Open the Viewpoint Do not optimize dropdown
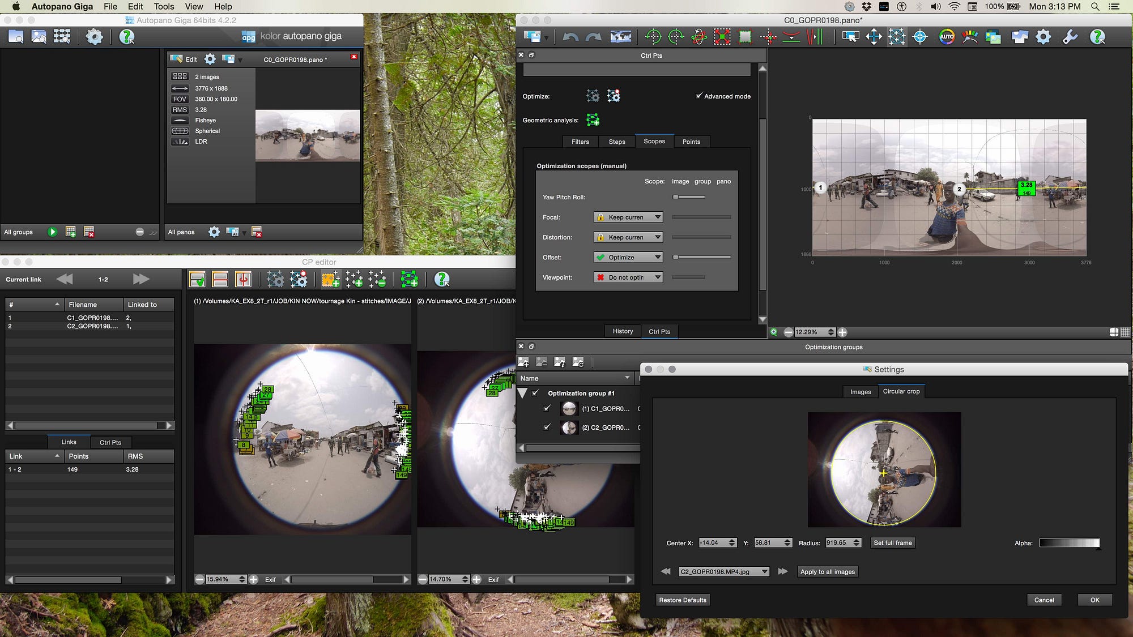 click(628, 277)
